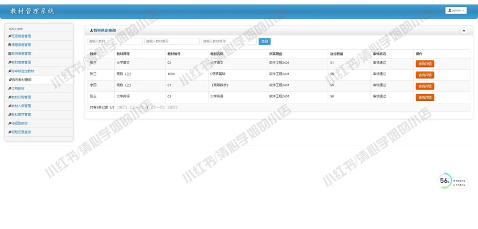Viewport: 478px width, 229px height.
Task: Click the 操作 column header
Action: click(x=419, y=54)
